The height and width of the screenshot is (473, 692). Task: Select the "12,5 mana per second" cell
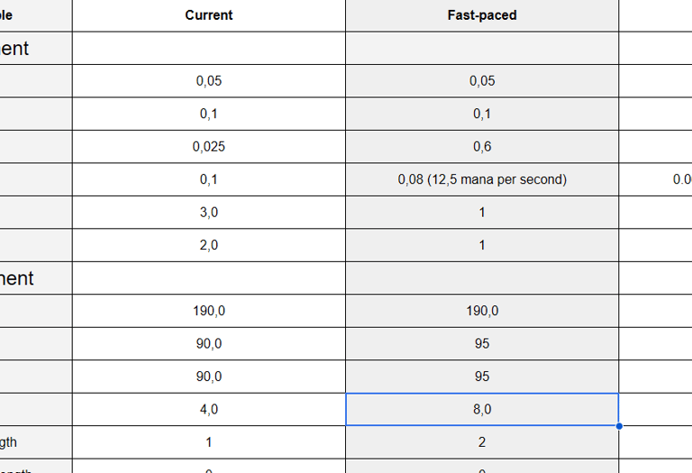pos(482,179)
